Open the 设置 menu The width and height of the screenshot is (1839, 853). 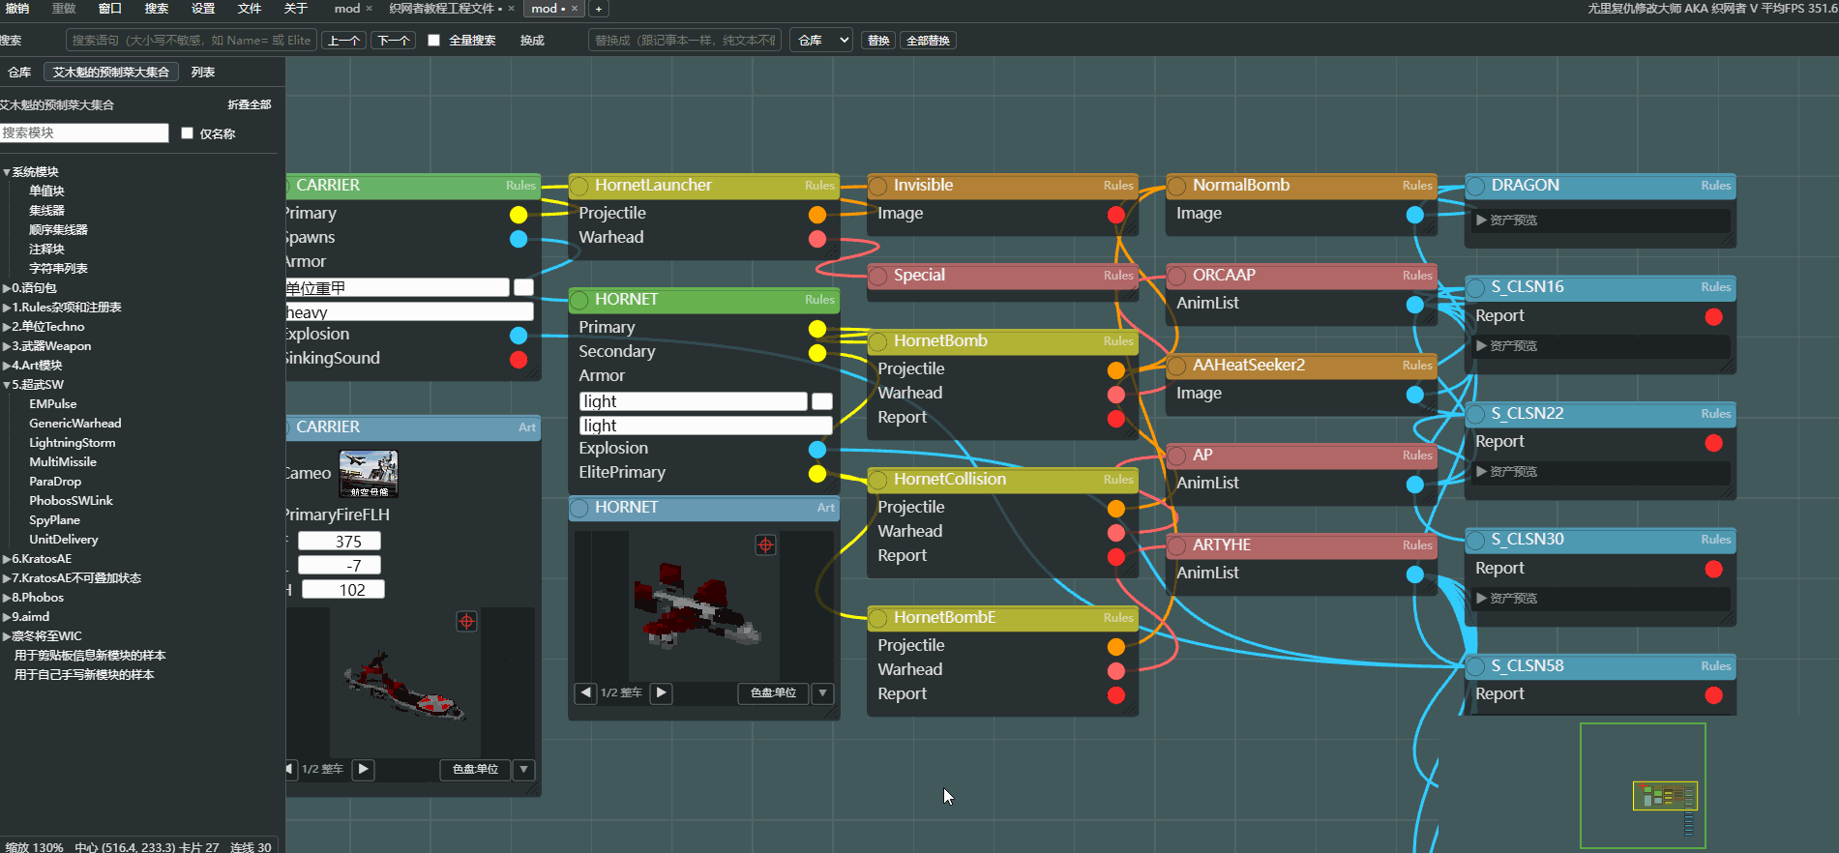click(203, 9)
